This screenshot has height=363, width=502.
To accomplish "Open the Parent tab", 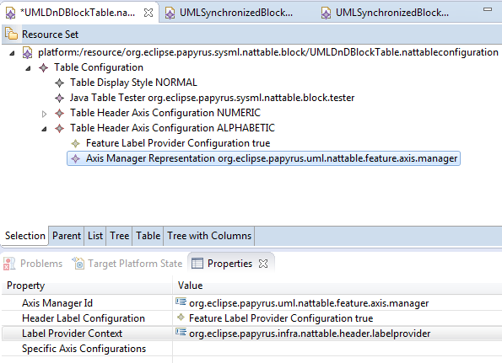I will 67,236.
